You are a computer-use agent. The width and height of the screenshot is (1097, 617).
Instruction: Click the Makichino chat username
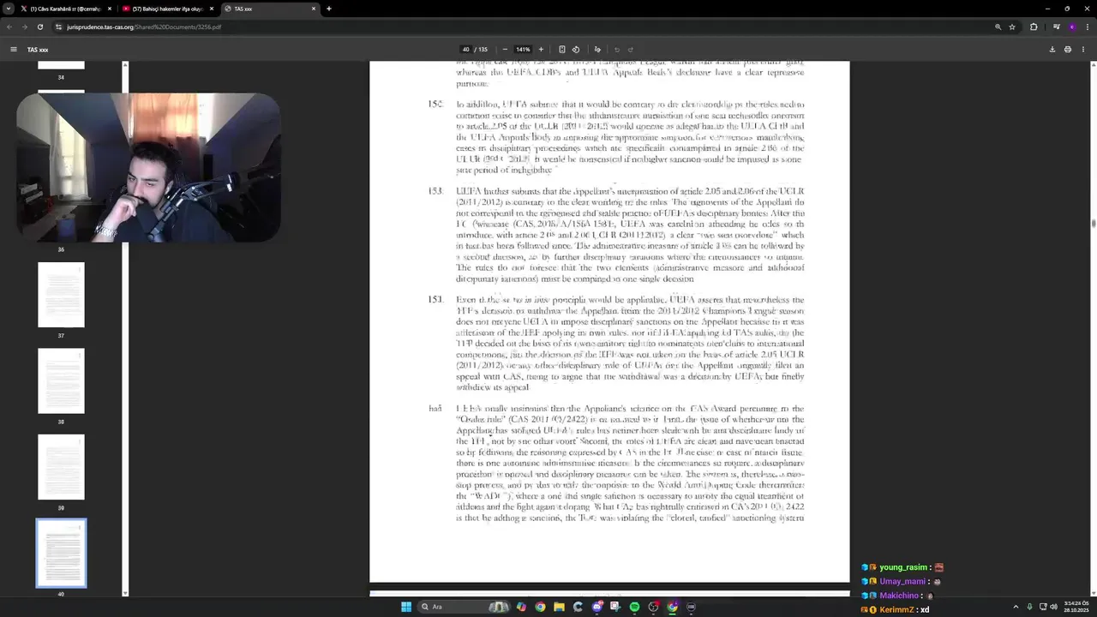click(899, 596)
